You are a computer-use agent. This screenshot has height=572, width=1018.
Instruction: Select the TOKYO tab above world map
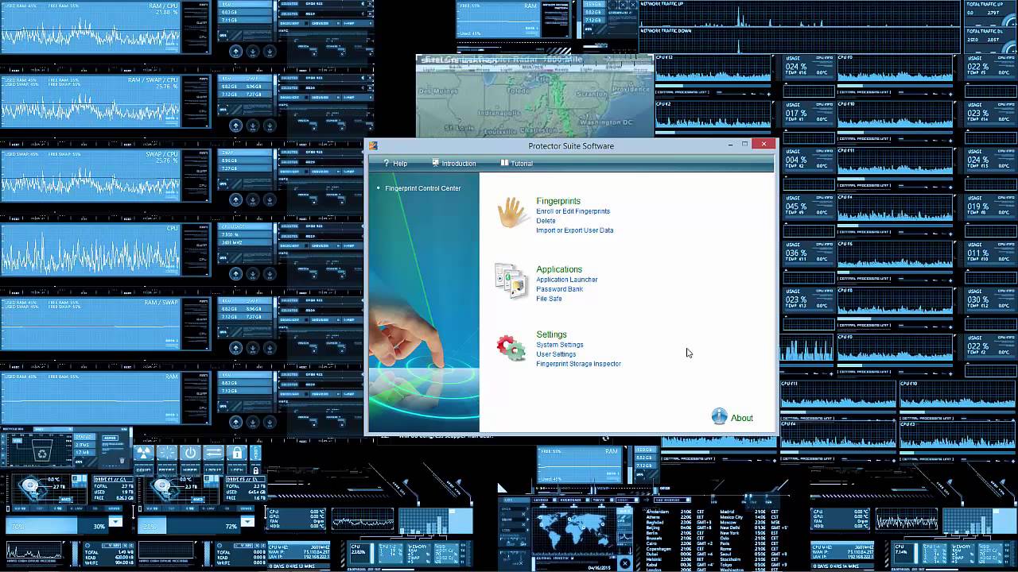[603, 500]
